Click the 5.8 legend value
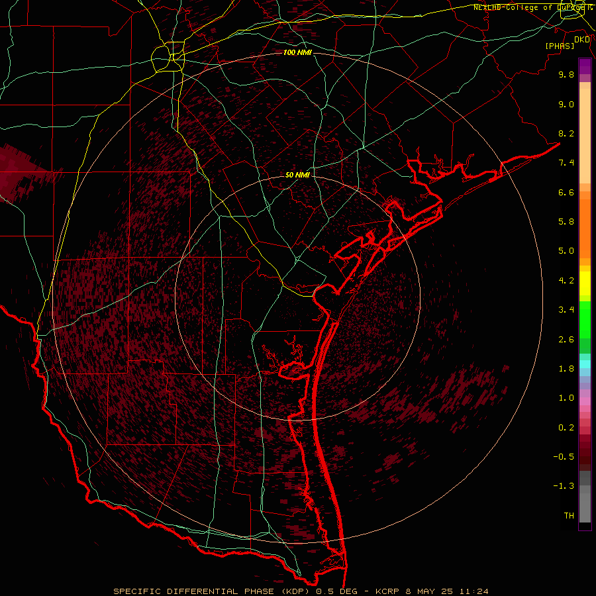This screenshot has height=596, width=596. click(x=566, y=222)
